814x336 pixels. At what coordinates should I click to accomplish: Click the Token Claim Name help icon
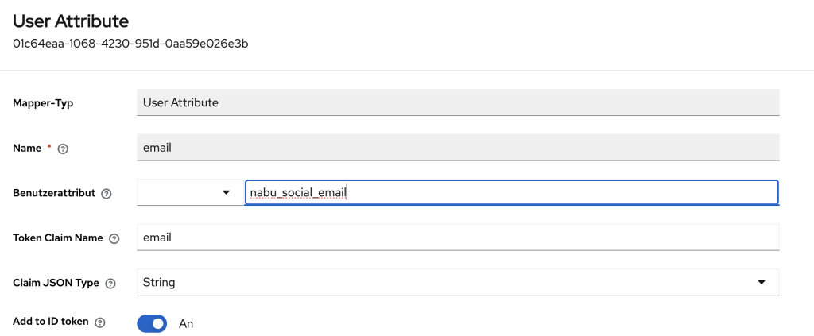coord(114,238)
